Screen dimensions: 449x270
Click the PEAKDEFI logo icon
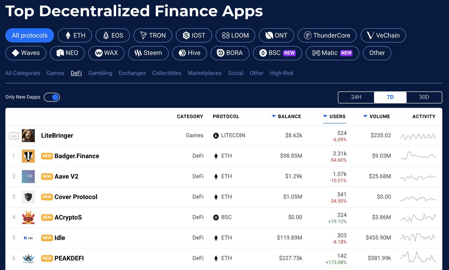[x=28, y=258]
